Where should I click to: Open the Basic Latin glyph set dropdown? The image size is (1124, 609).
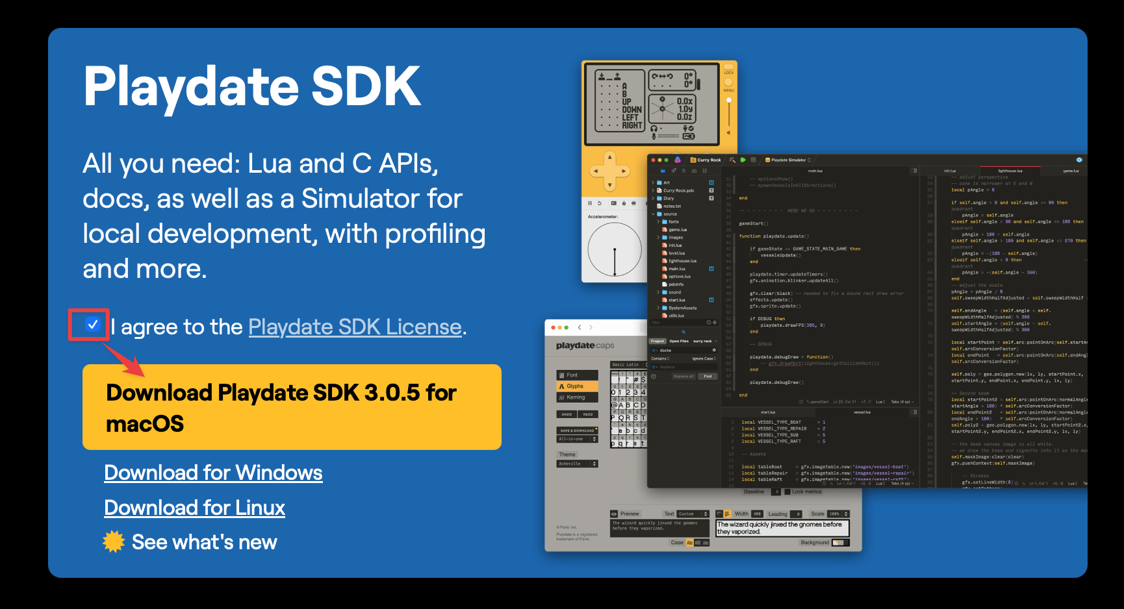[628, 365]
